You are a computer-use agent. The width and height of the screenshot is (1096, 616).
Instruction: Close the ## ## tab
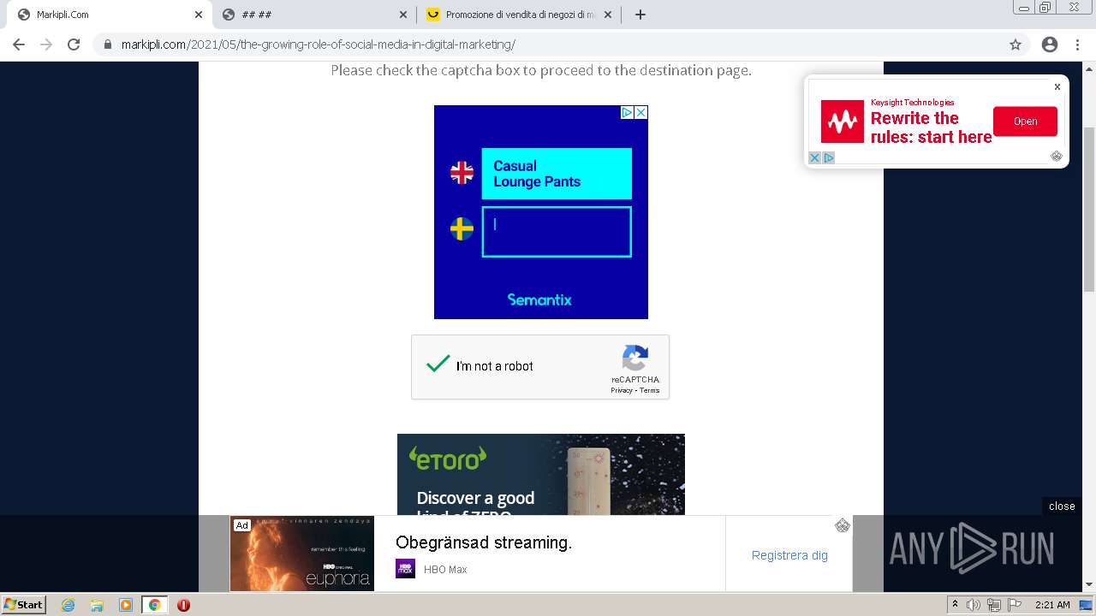click(x=403, y=15)
